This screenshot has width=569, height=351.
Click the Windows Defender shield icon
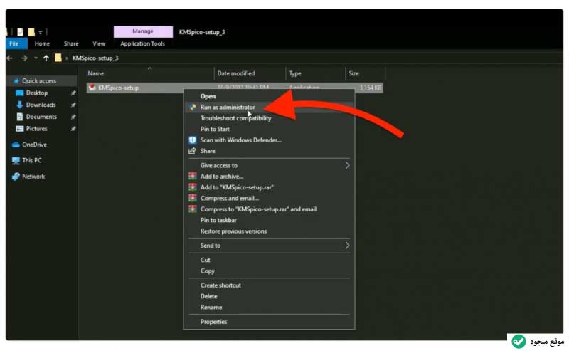[192, 140]
